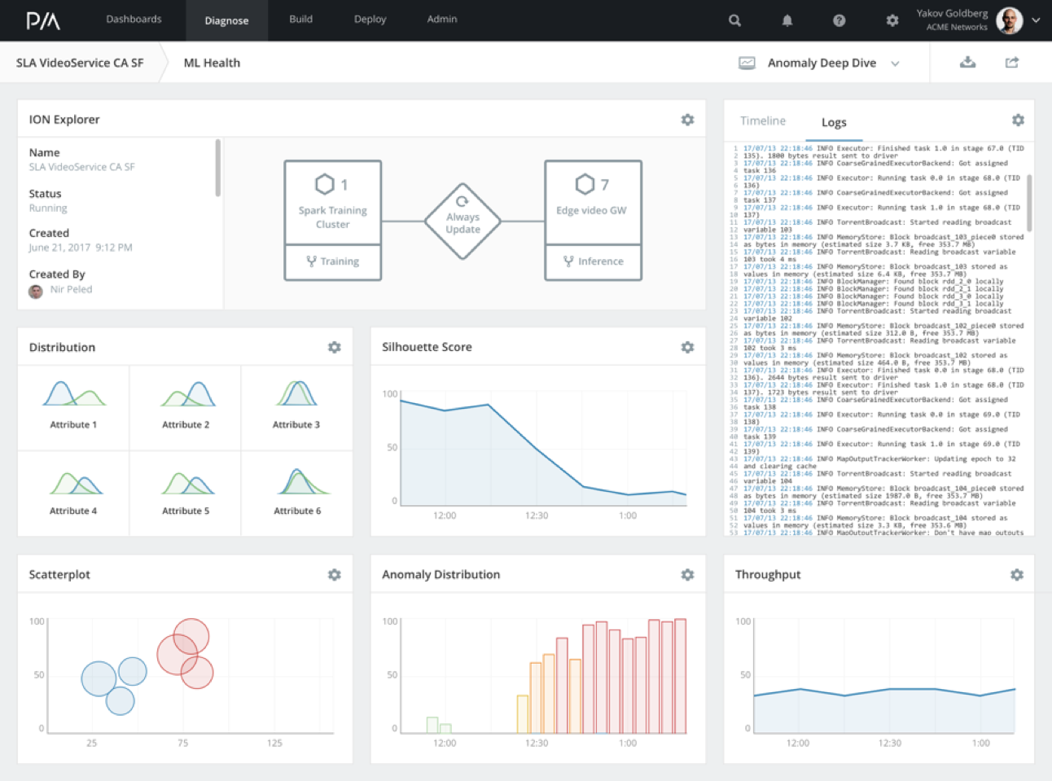Click the Always Update diamond node
Viewport: 1052px width, 781px height.
(x=462, y=221)
